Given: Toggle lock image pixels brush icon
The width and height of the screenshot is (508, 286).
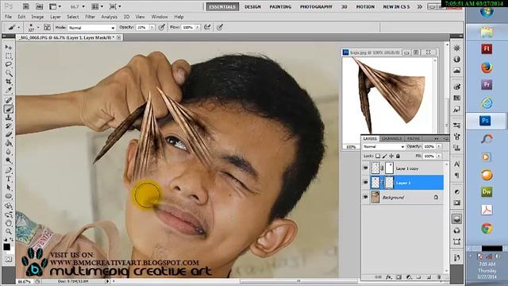Looking at the screenshot, I should (384, 156).
